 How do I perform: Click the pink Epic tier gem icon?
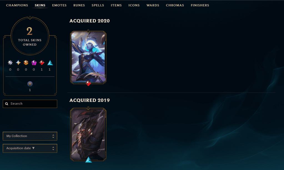tap(34, 63)
